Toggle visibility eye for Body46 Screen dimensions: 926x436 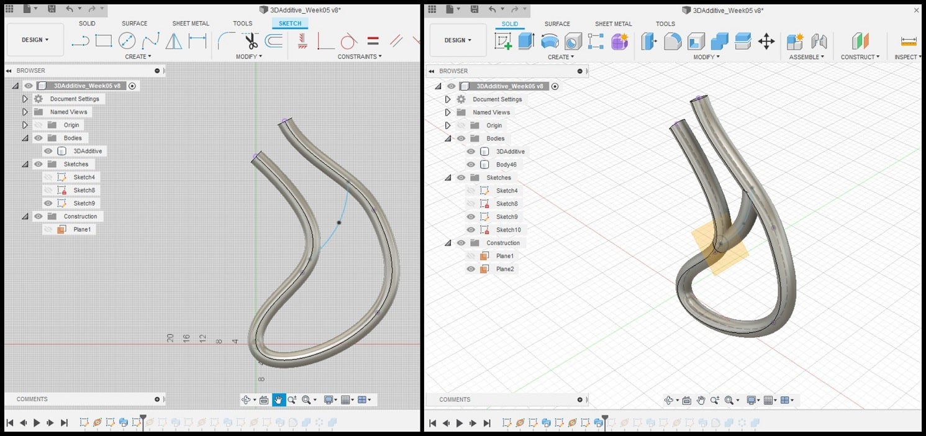471,165
